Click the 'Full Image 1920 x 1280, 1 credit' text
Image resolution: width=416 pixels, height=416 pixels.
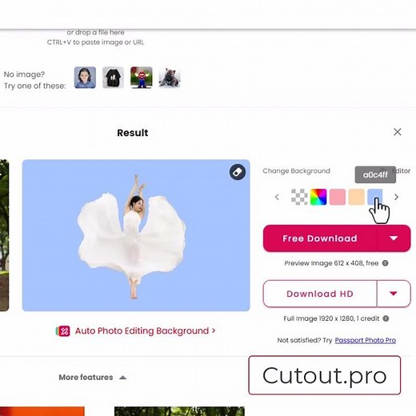tap(331, 318)
